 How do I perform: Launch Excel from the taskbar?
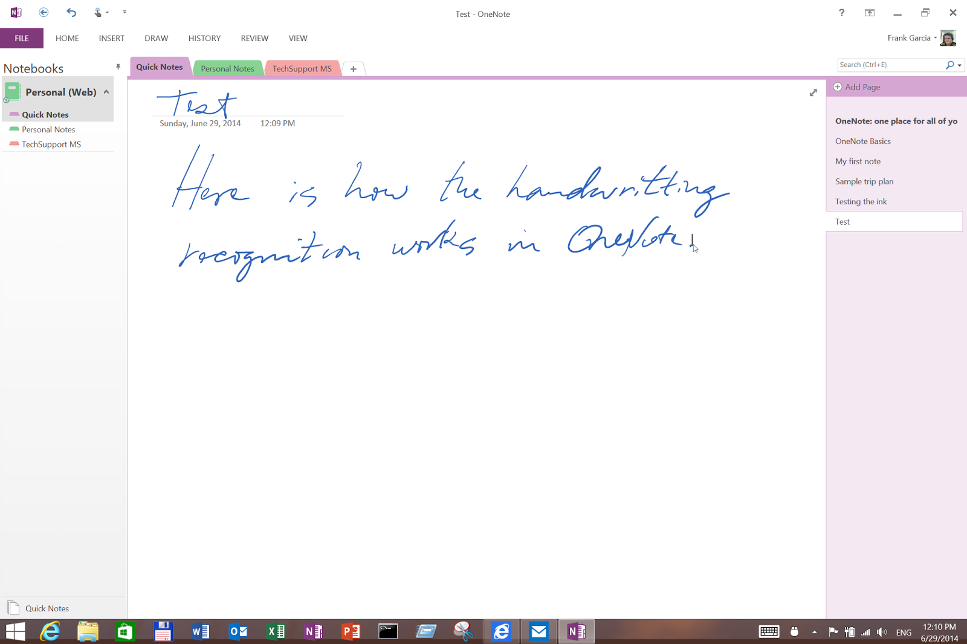(x=275, y=631)
